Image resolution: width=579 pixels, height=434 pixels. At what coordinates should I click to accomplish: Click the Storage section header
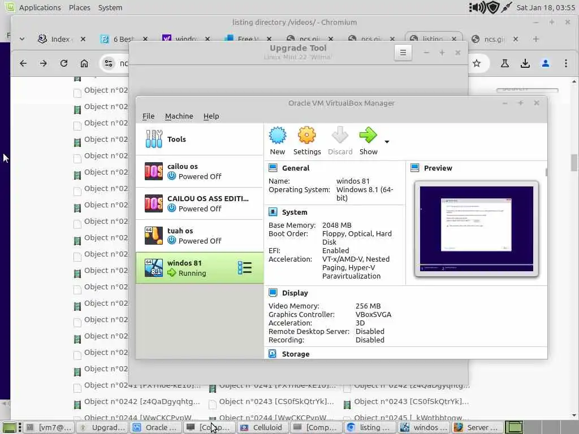[x=295, y=354]
